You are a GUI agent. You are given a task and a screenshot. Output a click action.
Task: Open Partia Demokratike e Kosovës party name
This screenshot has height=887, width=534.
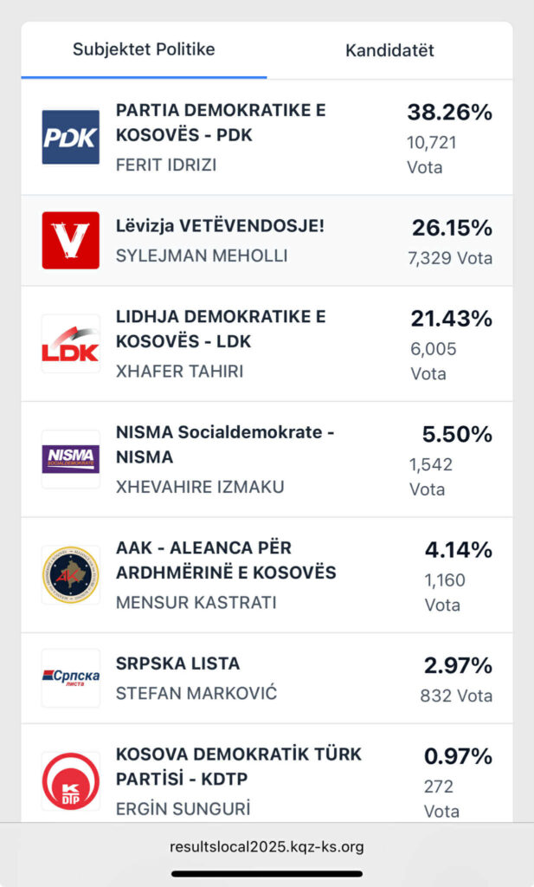220,124
